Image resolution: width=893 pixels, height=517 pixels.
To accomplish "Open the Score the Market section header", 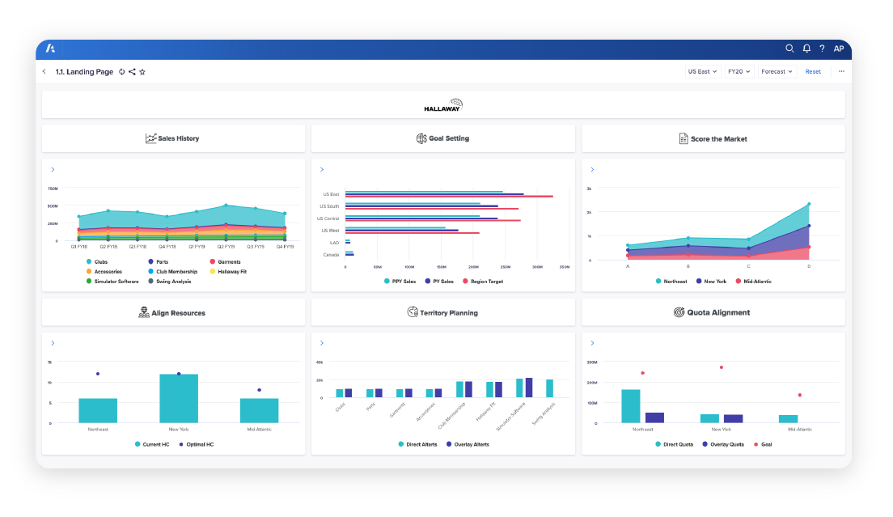I will coord(713,138).
